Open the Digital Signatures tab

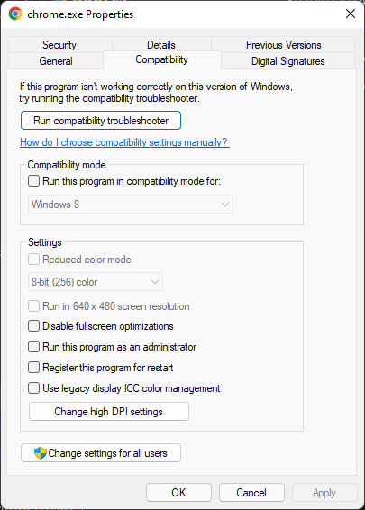pos(287,61)
